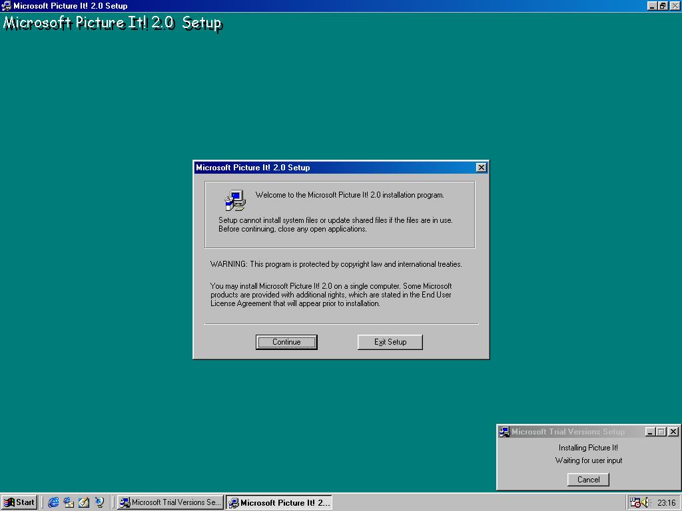
Task: Launch Internet Explorer from Quick Launch
Action: [x=53, y=502]
